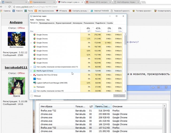Click Task Manager scrollbar down arrow
This screenshot has height=133, width=171.
(x=125, y=91)
